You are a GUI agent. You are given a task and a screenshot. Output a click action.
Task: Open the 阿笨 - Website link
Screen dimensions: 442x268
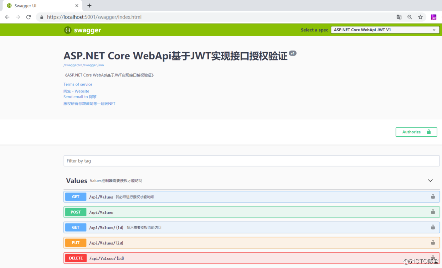click(x=76, y=91)
